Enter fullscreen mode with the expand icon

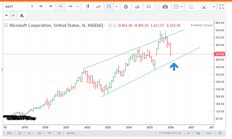pyautogui.click(x=222, y=7)
